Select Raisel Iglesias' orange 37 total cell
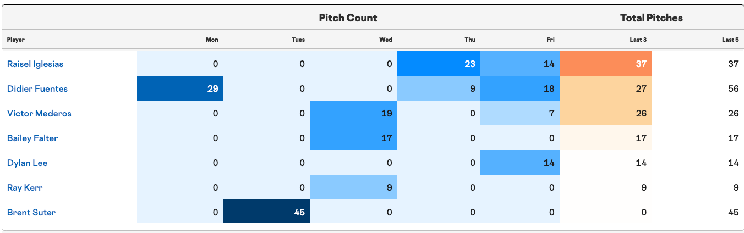Screen dimensions: 744x233 tap(606, 64)
